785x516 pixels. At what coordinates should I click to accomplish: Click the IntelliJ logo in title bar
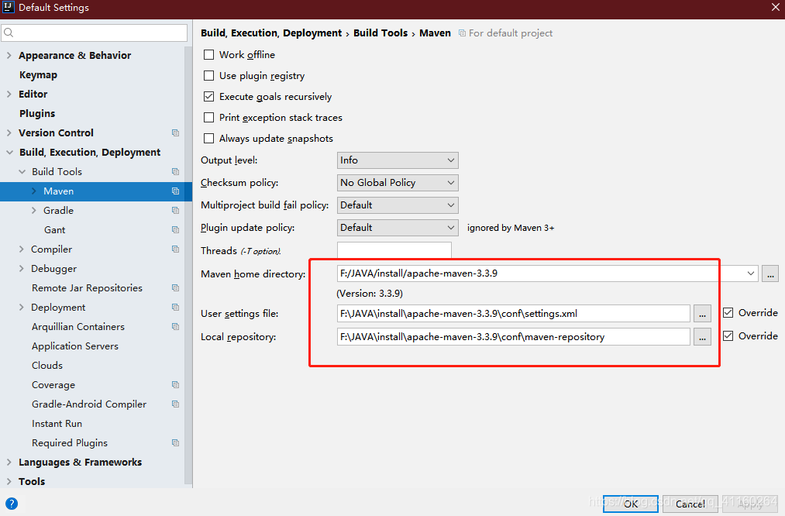pos(8,7)
